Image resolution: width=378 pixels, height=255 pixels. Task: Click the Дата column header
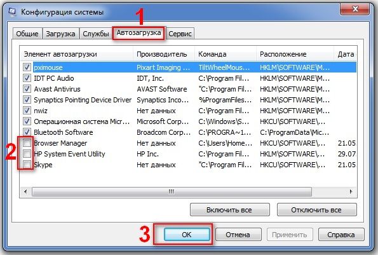pyautogui.click(x=346, y=54)
